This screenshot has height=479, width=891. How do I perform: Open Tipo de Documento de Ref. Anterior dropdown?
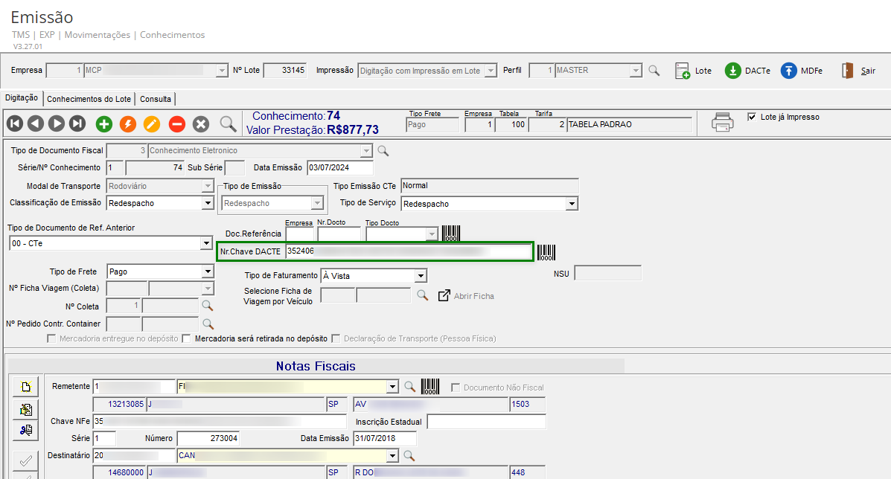[206, 243]
